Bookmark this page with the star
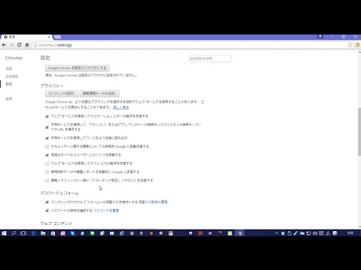The width and height of the screenshot is (361, 270). (350, 45)
